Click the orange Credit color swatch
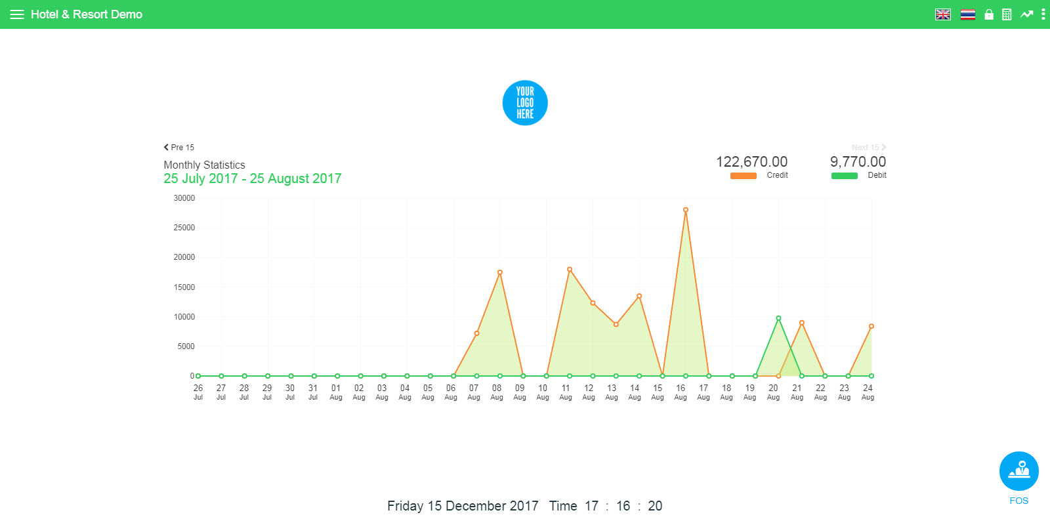The image size is (1050, 521). coord(743,176)
